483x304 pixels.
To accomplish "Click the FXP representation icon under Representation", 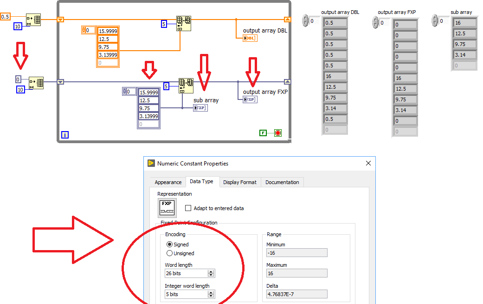I will tap(167, 207).
